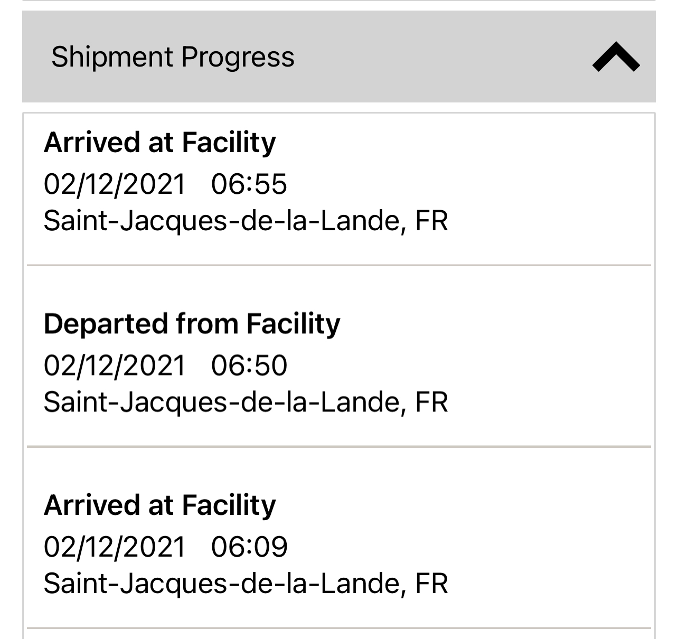
Task: Click the 06:55 timestamp
Action: pyautogui.click(x=249, y=184)
